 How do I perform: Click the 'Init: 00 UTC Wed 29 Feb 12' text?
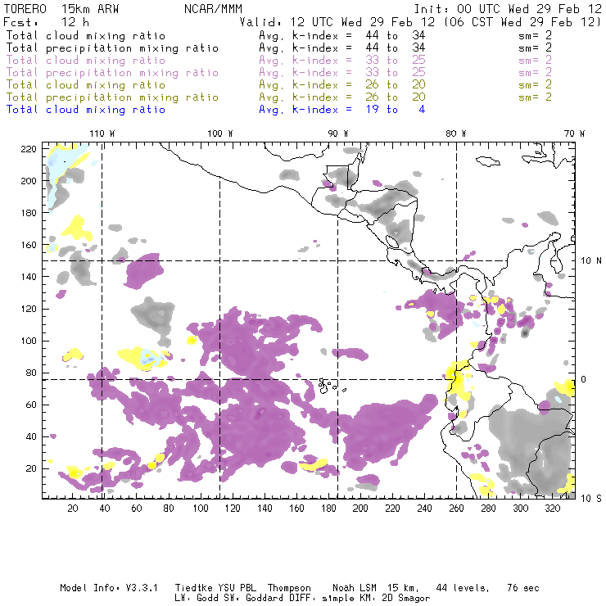[508, 9]
